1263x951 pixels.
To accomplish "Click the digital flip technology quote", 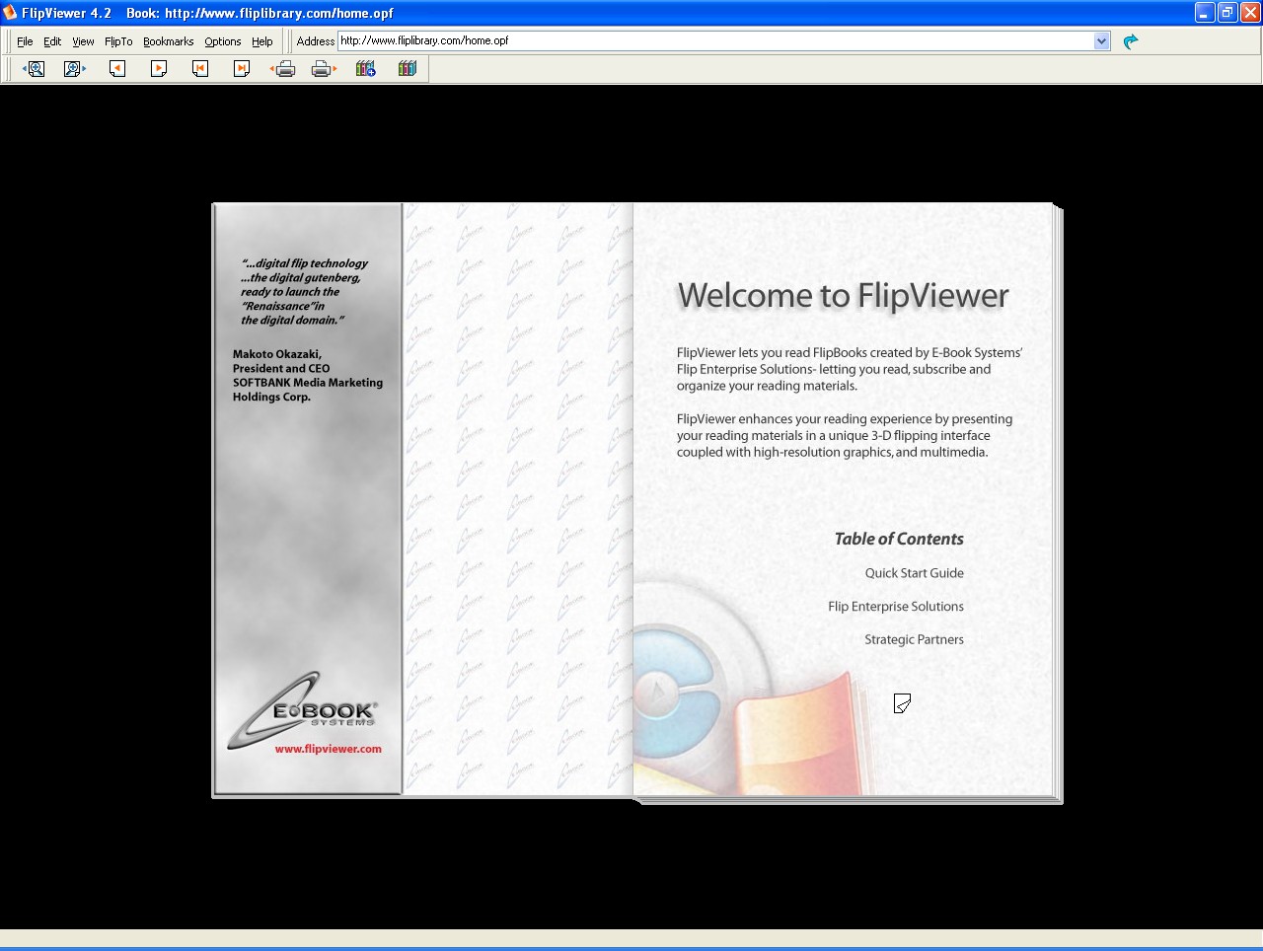I will [x=304, y=291].
